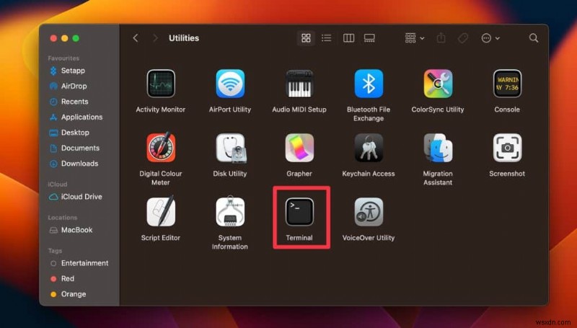The height and width of the screenshot is (328, 577).
Task: Select MacBook under Locations
Action: (71, 230)
